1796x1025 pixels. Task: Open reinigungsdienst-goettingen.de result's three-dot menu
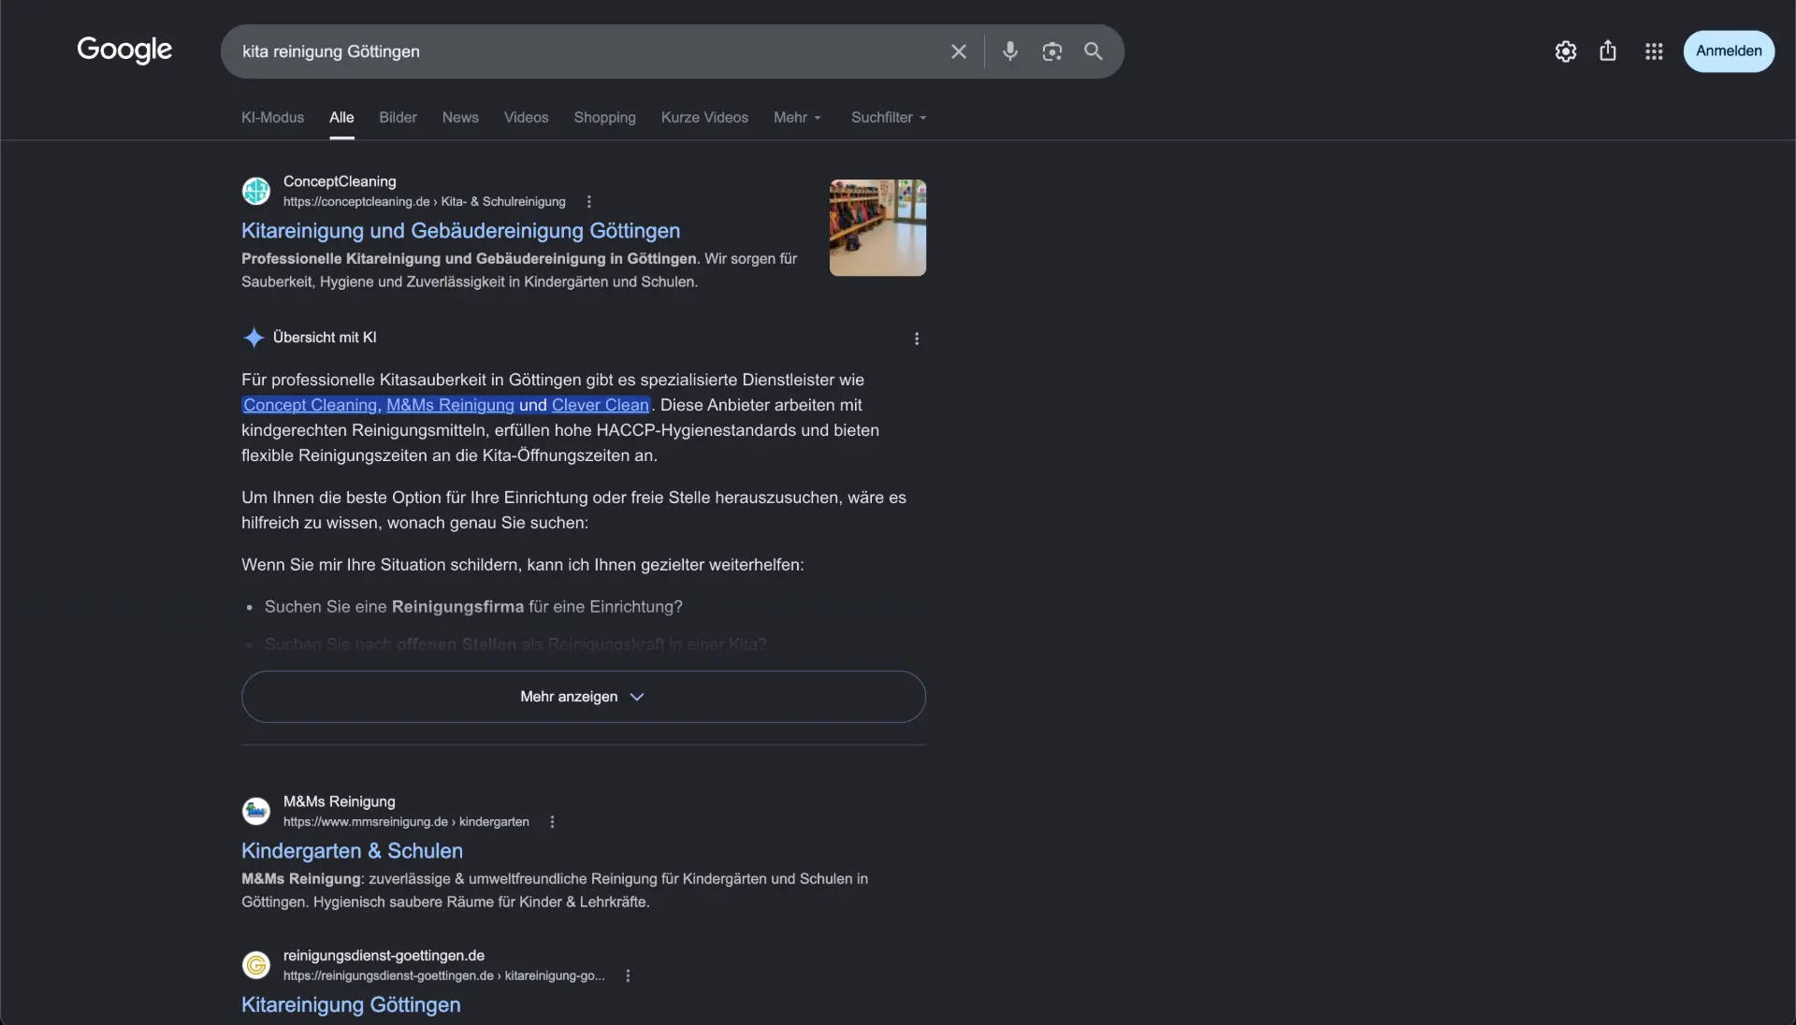click(628, 975)
